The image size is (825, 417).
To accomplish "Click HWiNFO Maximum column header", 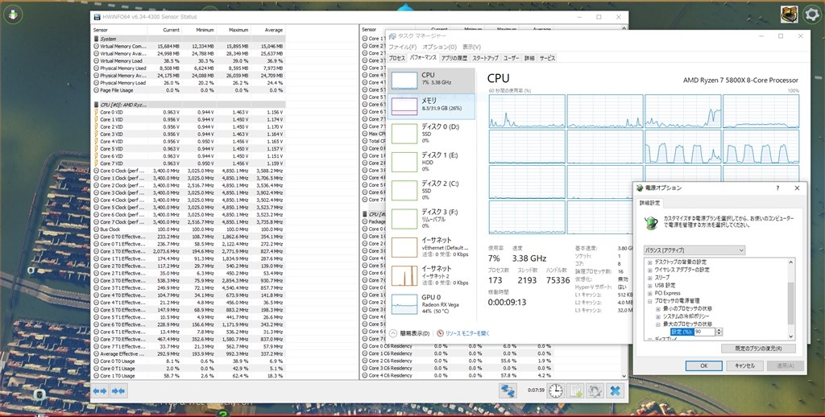I will (233, 30).
